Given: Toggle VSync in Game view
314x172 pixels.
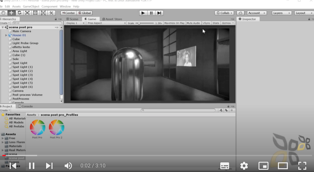Looking at the screenshot, I should point(206,23).
